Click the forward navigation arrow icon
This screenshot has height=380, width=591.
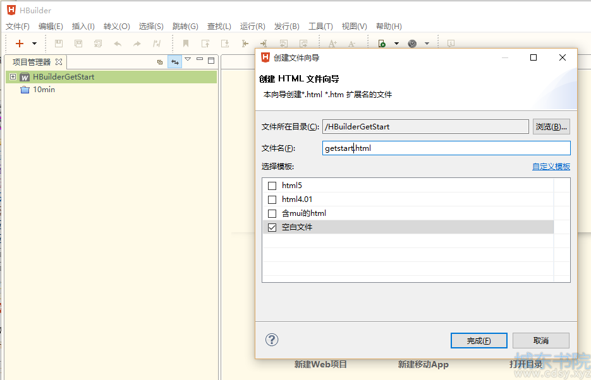point(264,44)
